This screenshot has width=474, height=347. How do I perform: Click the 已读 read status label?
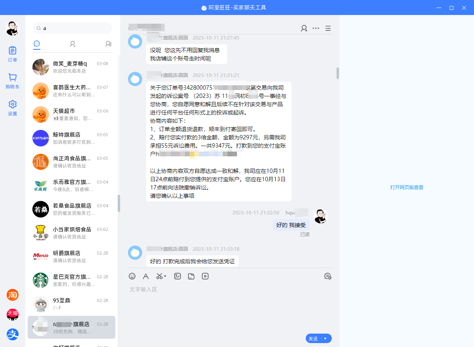[305, 234]
